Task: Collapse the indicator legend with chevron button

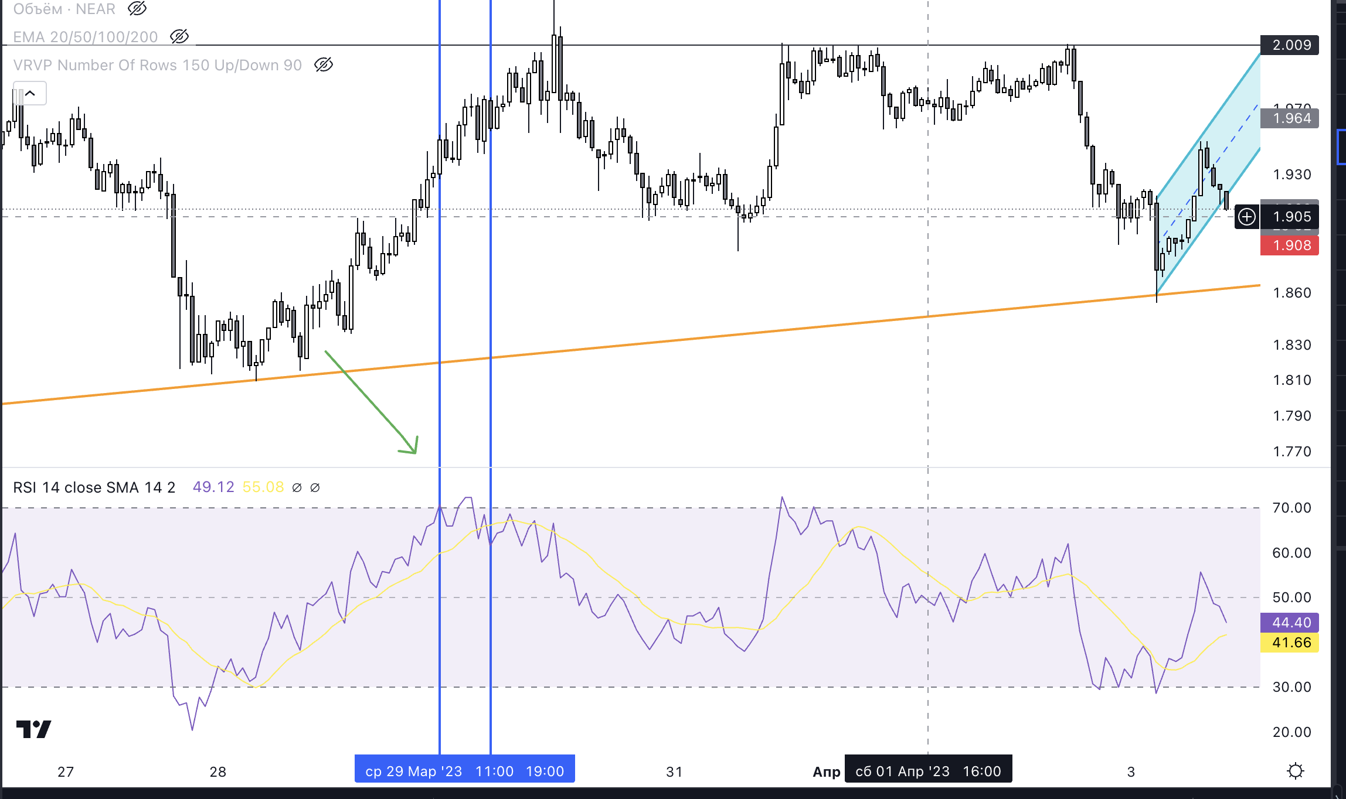Action: [30, 94]
